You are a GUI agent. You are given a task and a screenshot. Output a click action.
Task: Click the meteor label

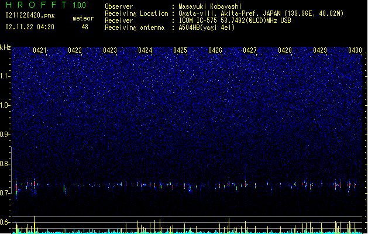click(83, 18)
